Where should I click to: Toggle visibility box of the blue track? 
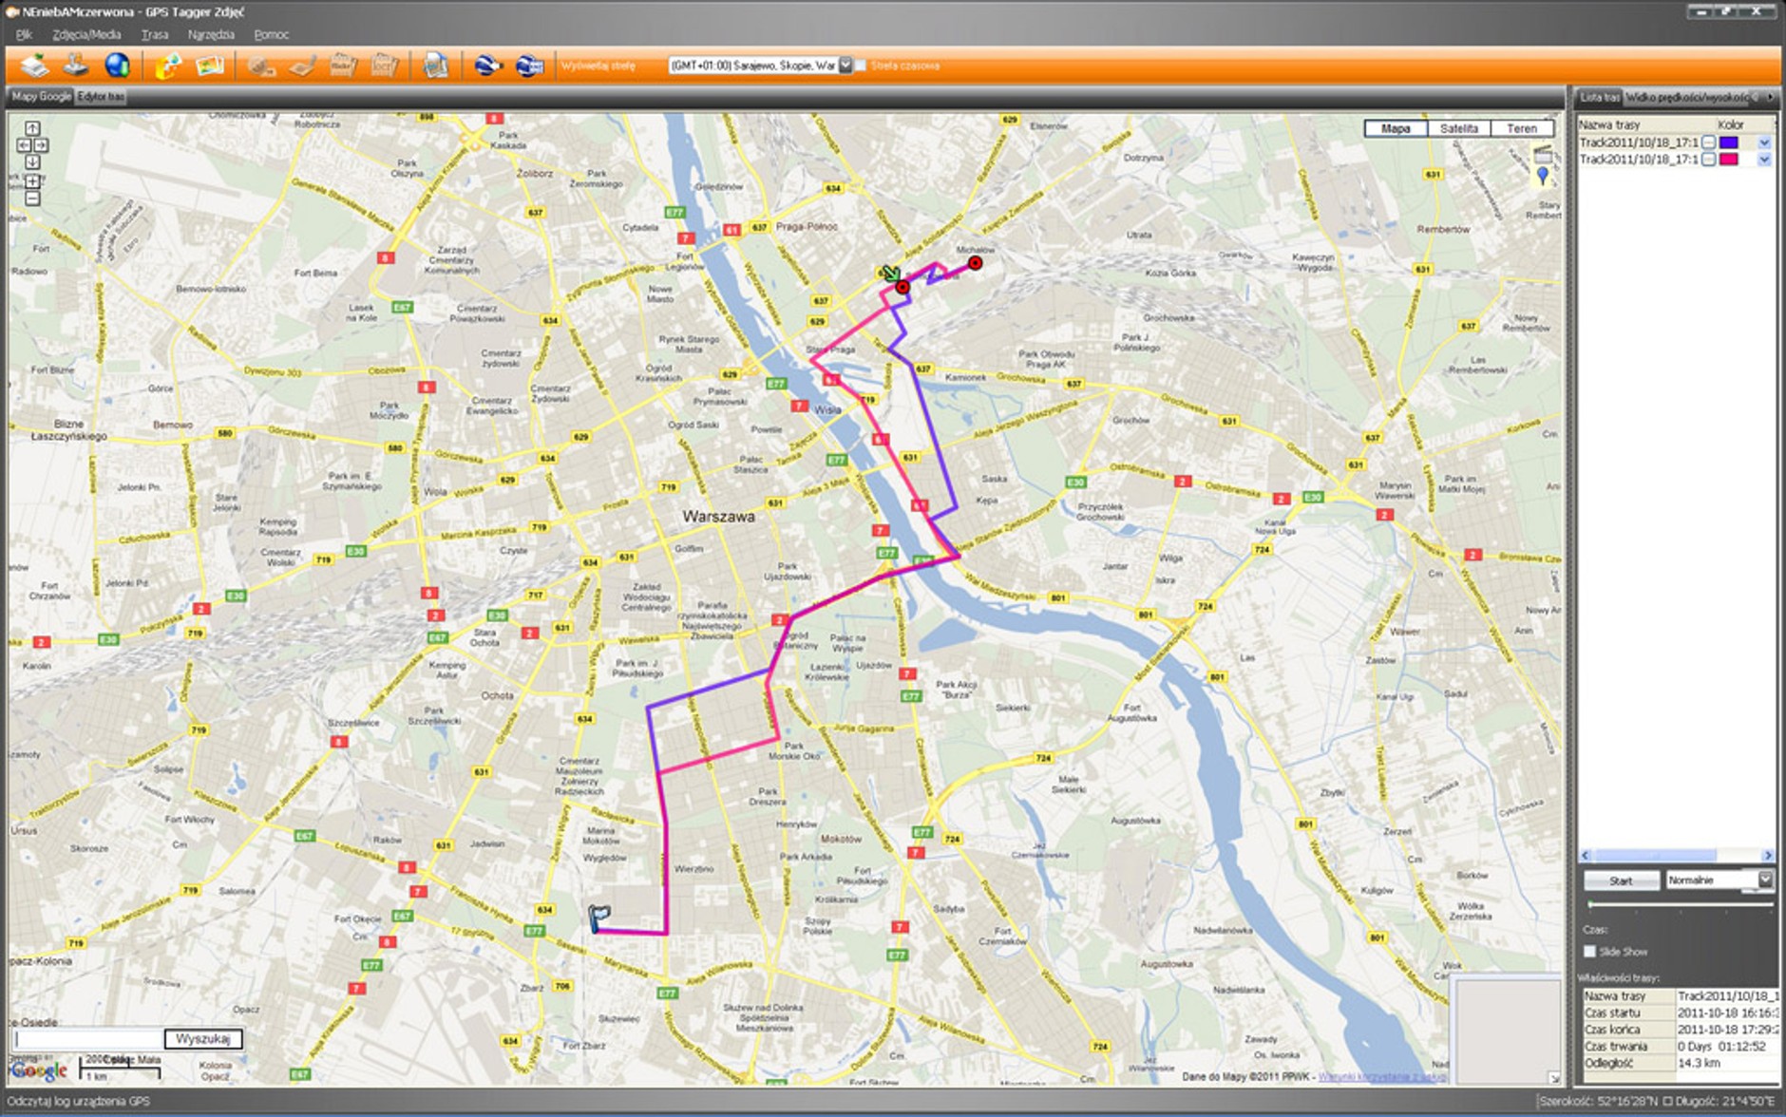click(1708, 142)
